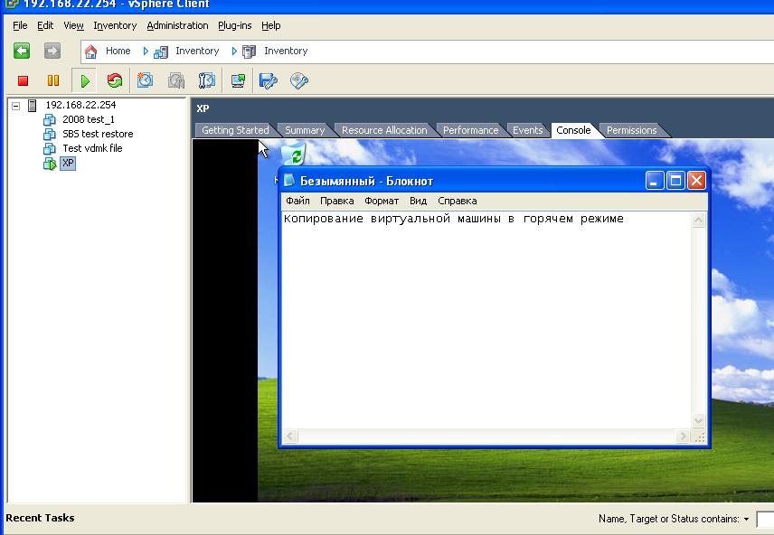
Task: Click in the Notepad text area
Action: [486, 321]
